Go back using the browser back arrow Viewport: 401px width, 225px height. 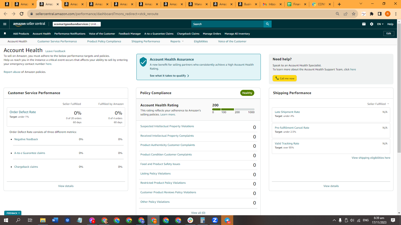[x=6, y=14]
